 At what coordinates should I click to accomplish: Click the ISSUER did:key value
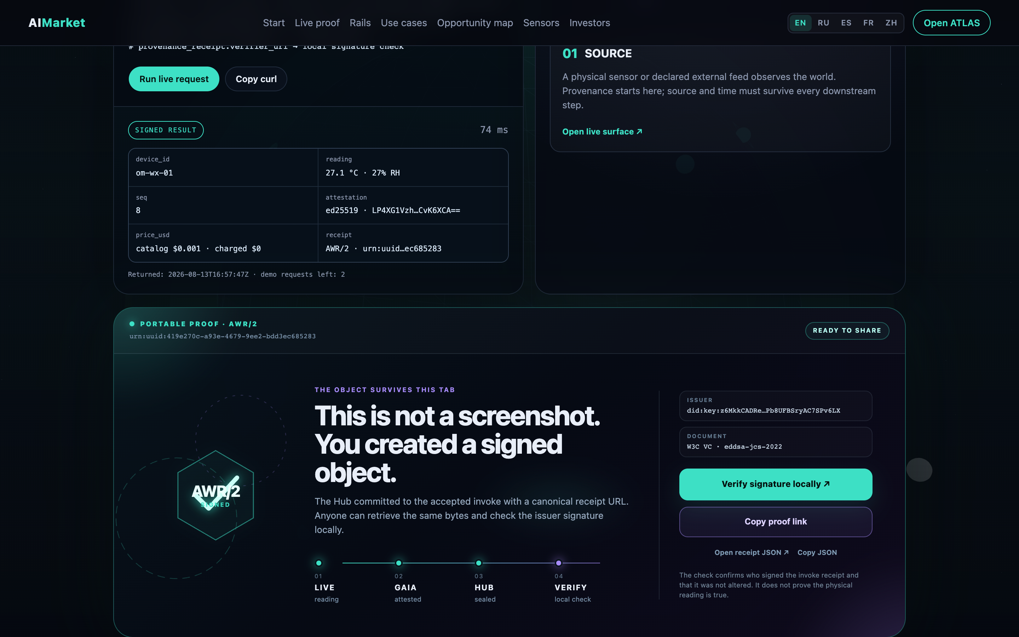[x=764, y=411]
